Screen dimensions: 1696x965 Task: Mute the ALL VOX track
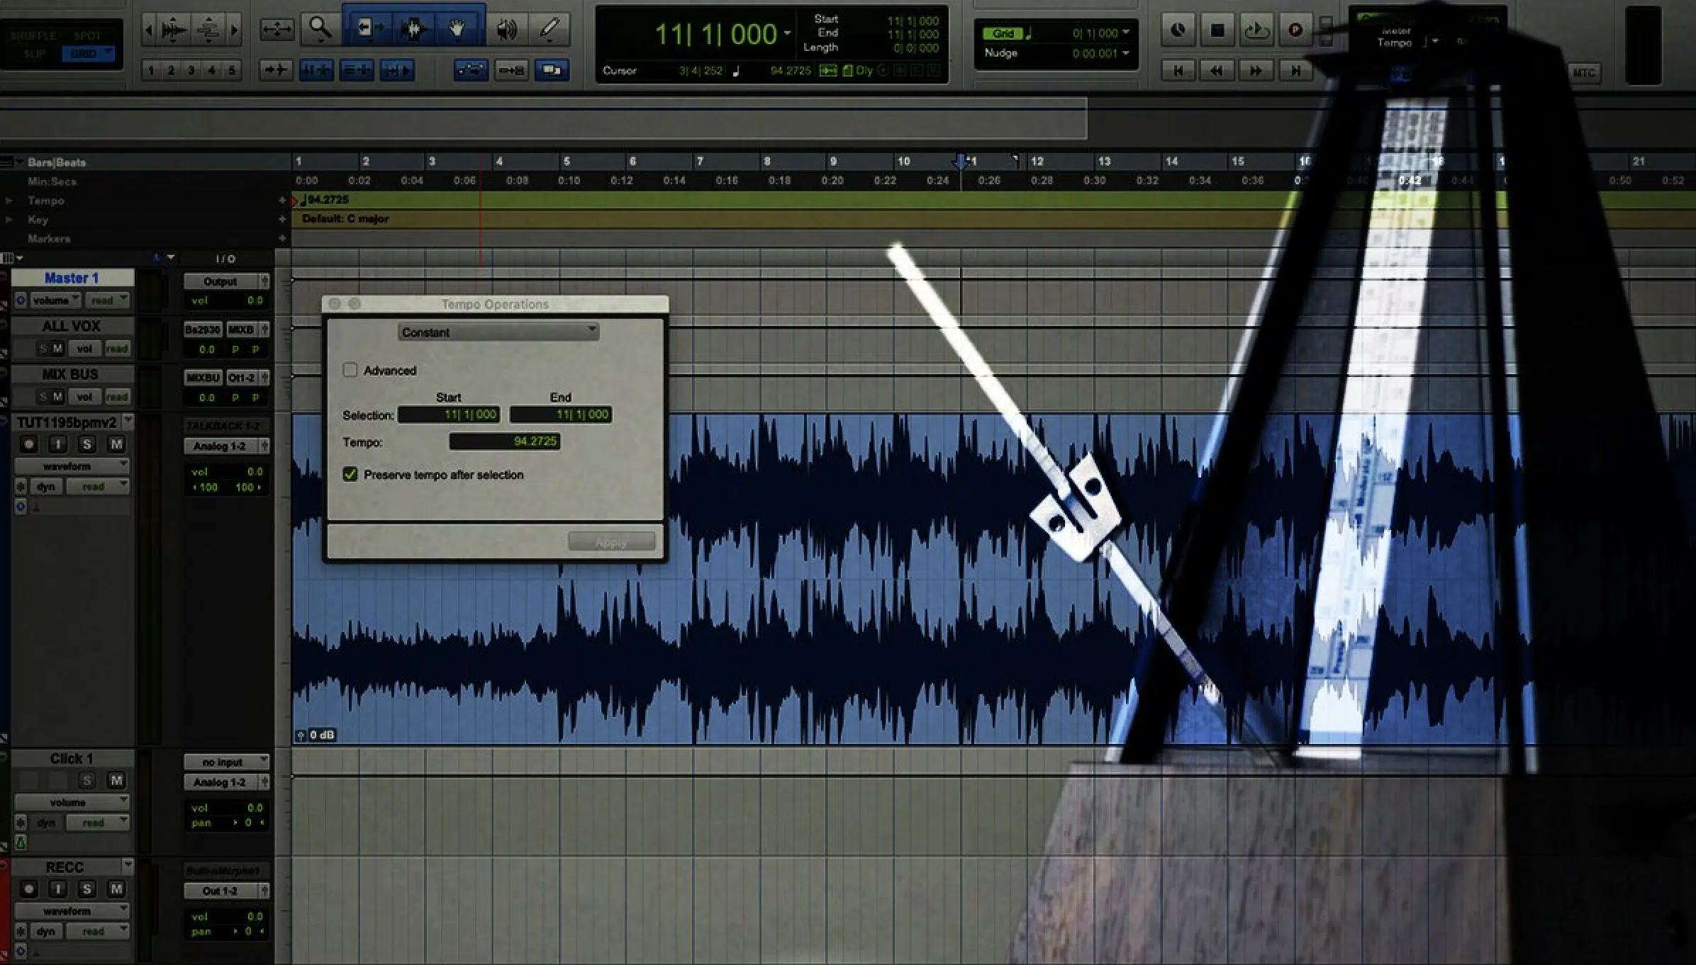(57, 349)
